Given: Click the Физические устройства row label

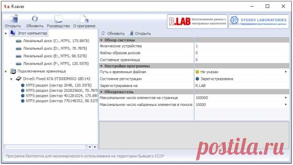Looking at the screenshot, I should [x=121, y=46].
